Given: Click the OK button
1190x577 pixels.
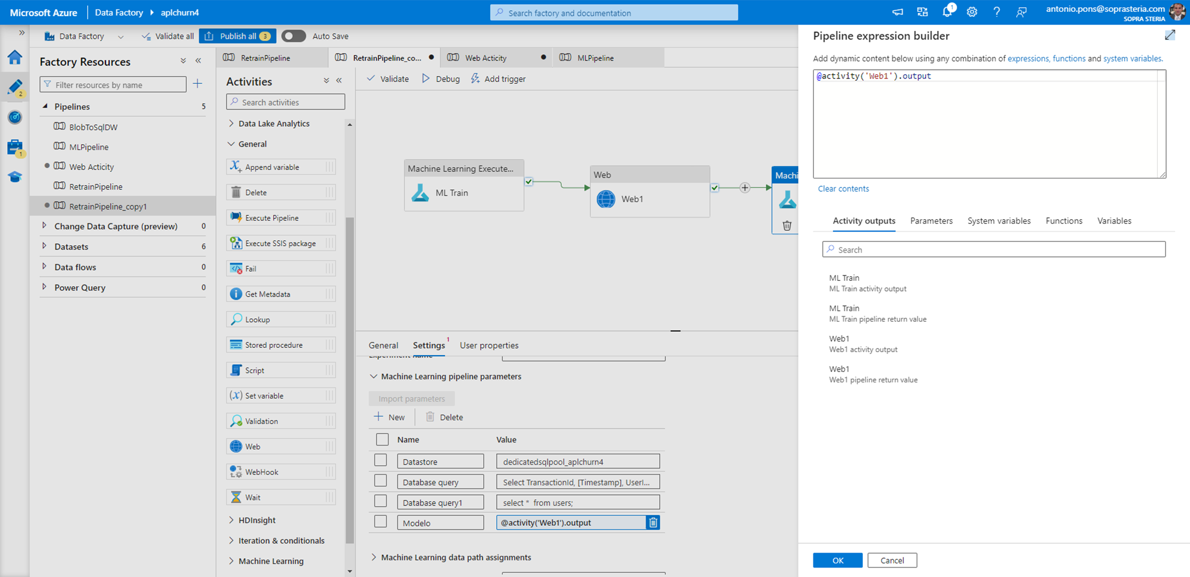Looking at the screenshot, I should pos(838,560).
